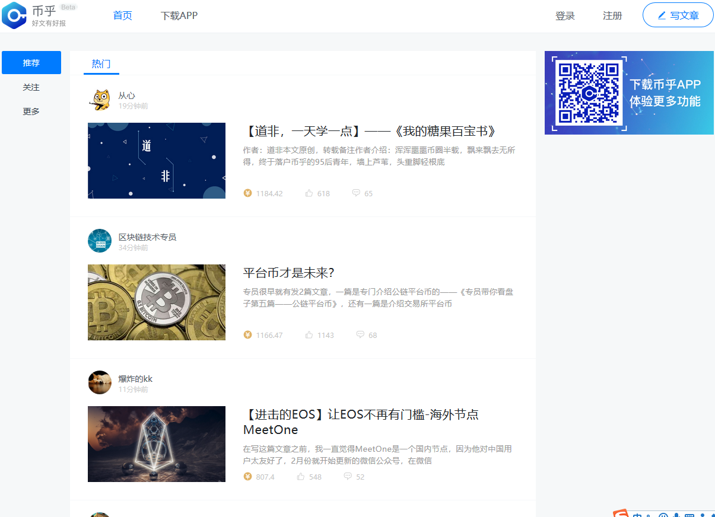Switch to the 热门 tab
715x517 pixels.
click(101, 64)
